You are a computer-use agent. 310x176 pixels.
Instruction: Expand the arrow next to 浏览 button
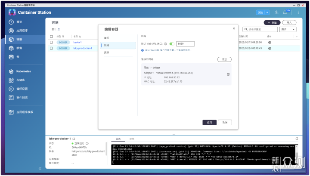tap(267, 12)
